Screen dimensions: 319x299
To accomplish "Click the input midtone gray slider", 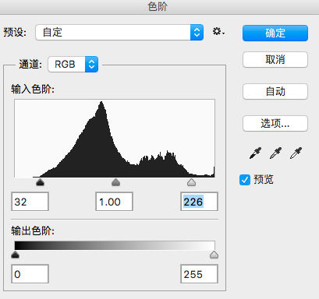I will tap(115, 182).
